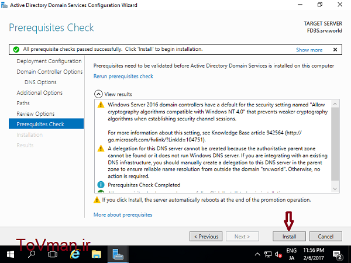
Task: Click the disabled Next button
Action: coord(242,236)
